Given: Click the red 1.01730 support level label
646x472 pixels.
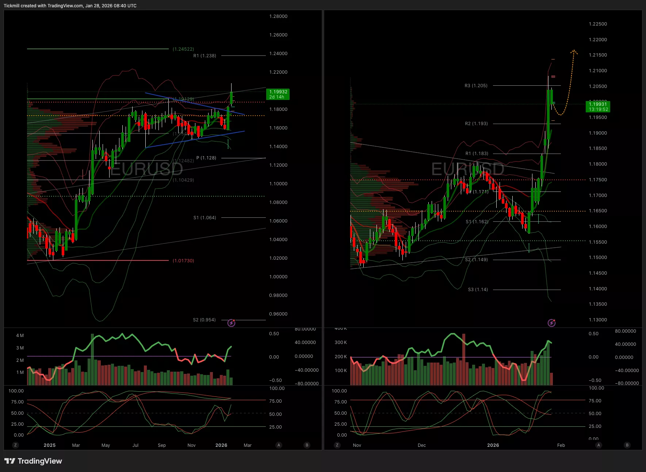Looking at the screenshot, I should pos(183,261).
